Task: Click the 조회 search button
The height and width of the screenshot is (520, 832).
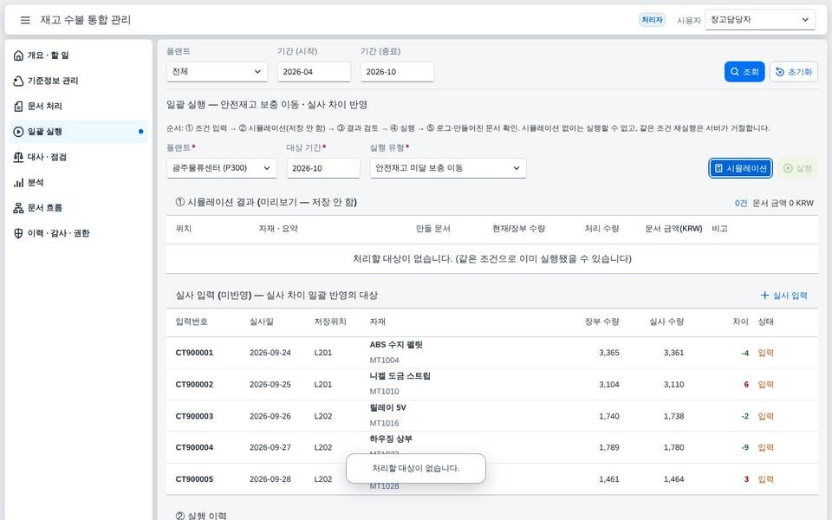Action: (744, 72)
